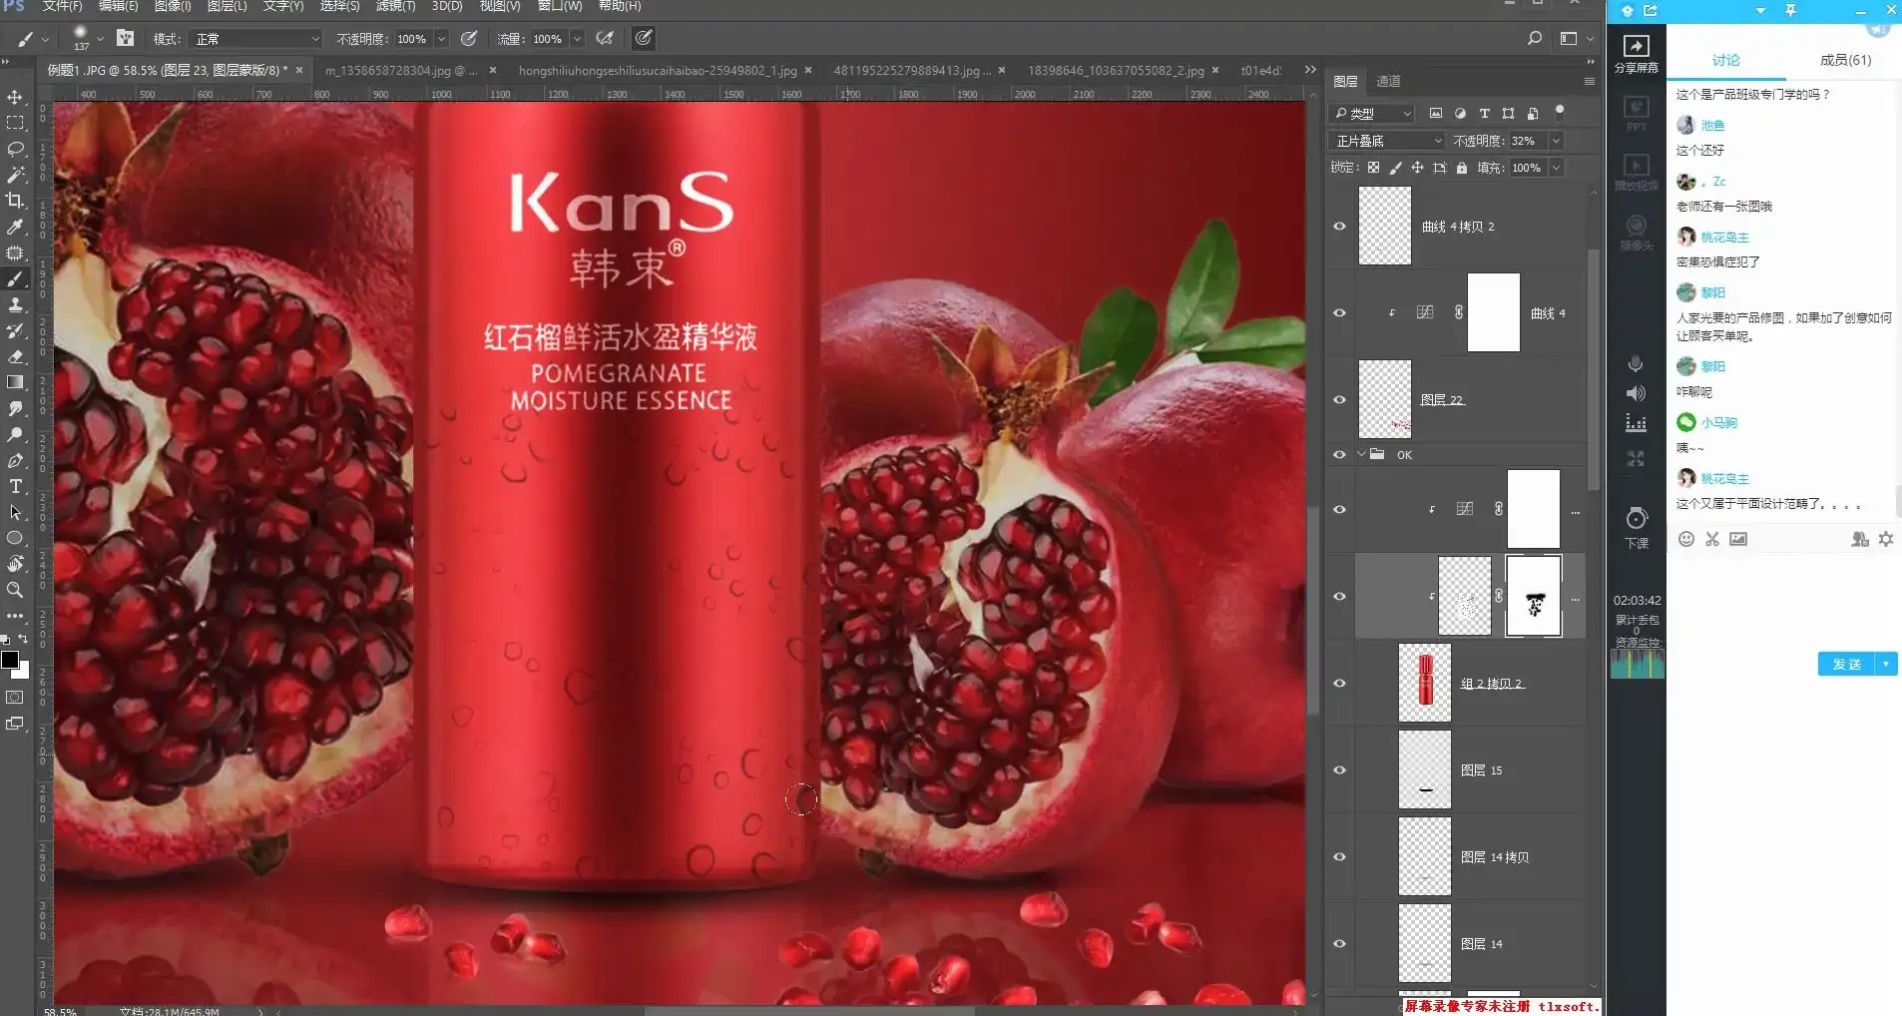The width and height of the screenshot is (1902, 1016).
Task: Click the foreground color swatch
Action: (x=10, y=660)
